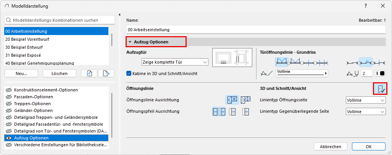
Task: Select the sliding door symbol with arrow
Action: (366, 62)
